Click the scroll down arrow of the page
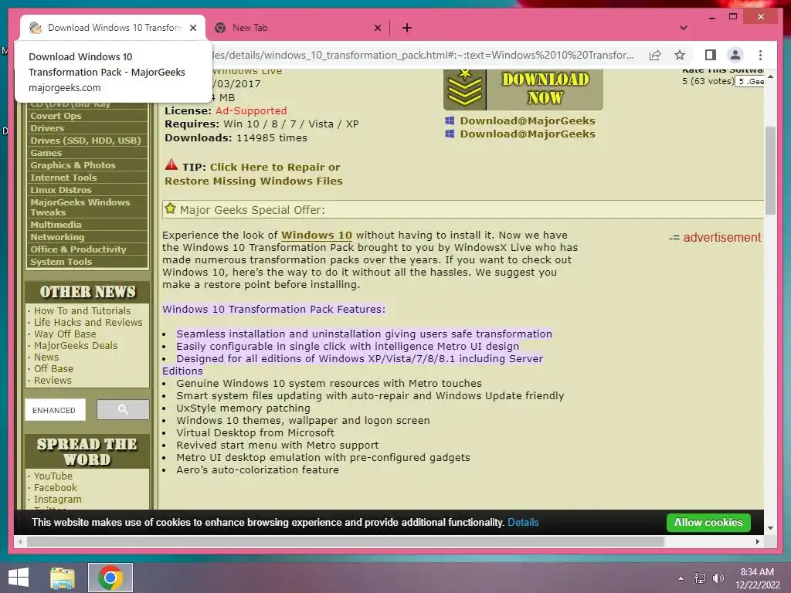Viewport: 791px width, 593px height. [770, 528]
